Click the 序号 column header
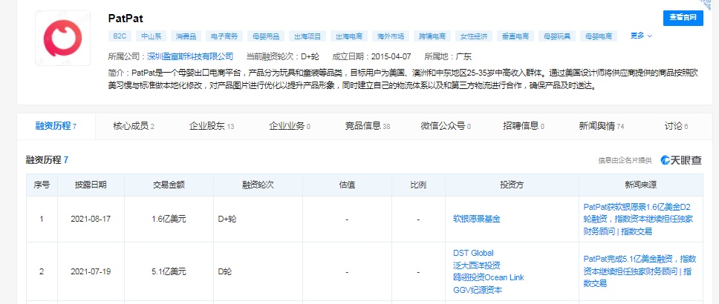The width and height of the screenshot is (719, 304). point(42,185)
